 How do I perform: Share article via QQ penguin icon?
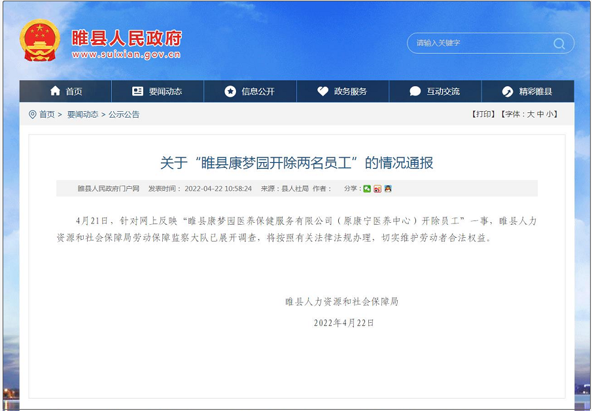388,189
